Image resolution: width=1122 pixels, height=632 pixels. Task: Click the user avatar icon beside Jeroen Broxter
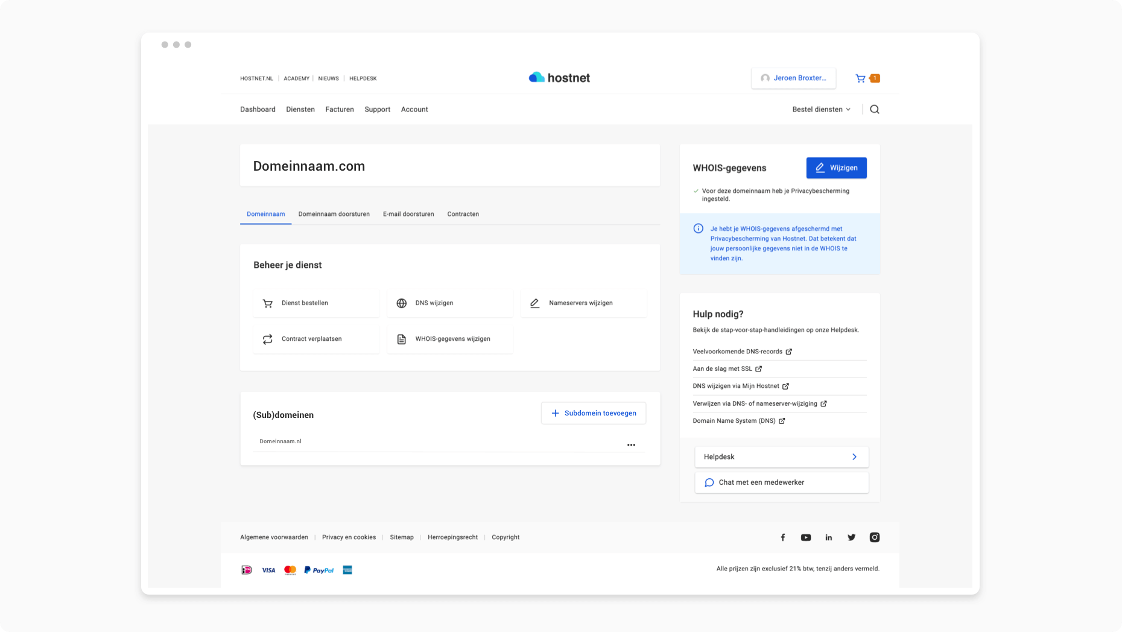(x=765, y=78)
